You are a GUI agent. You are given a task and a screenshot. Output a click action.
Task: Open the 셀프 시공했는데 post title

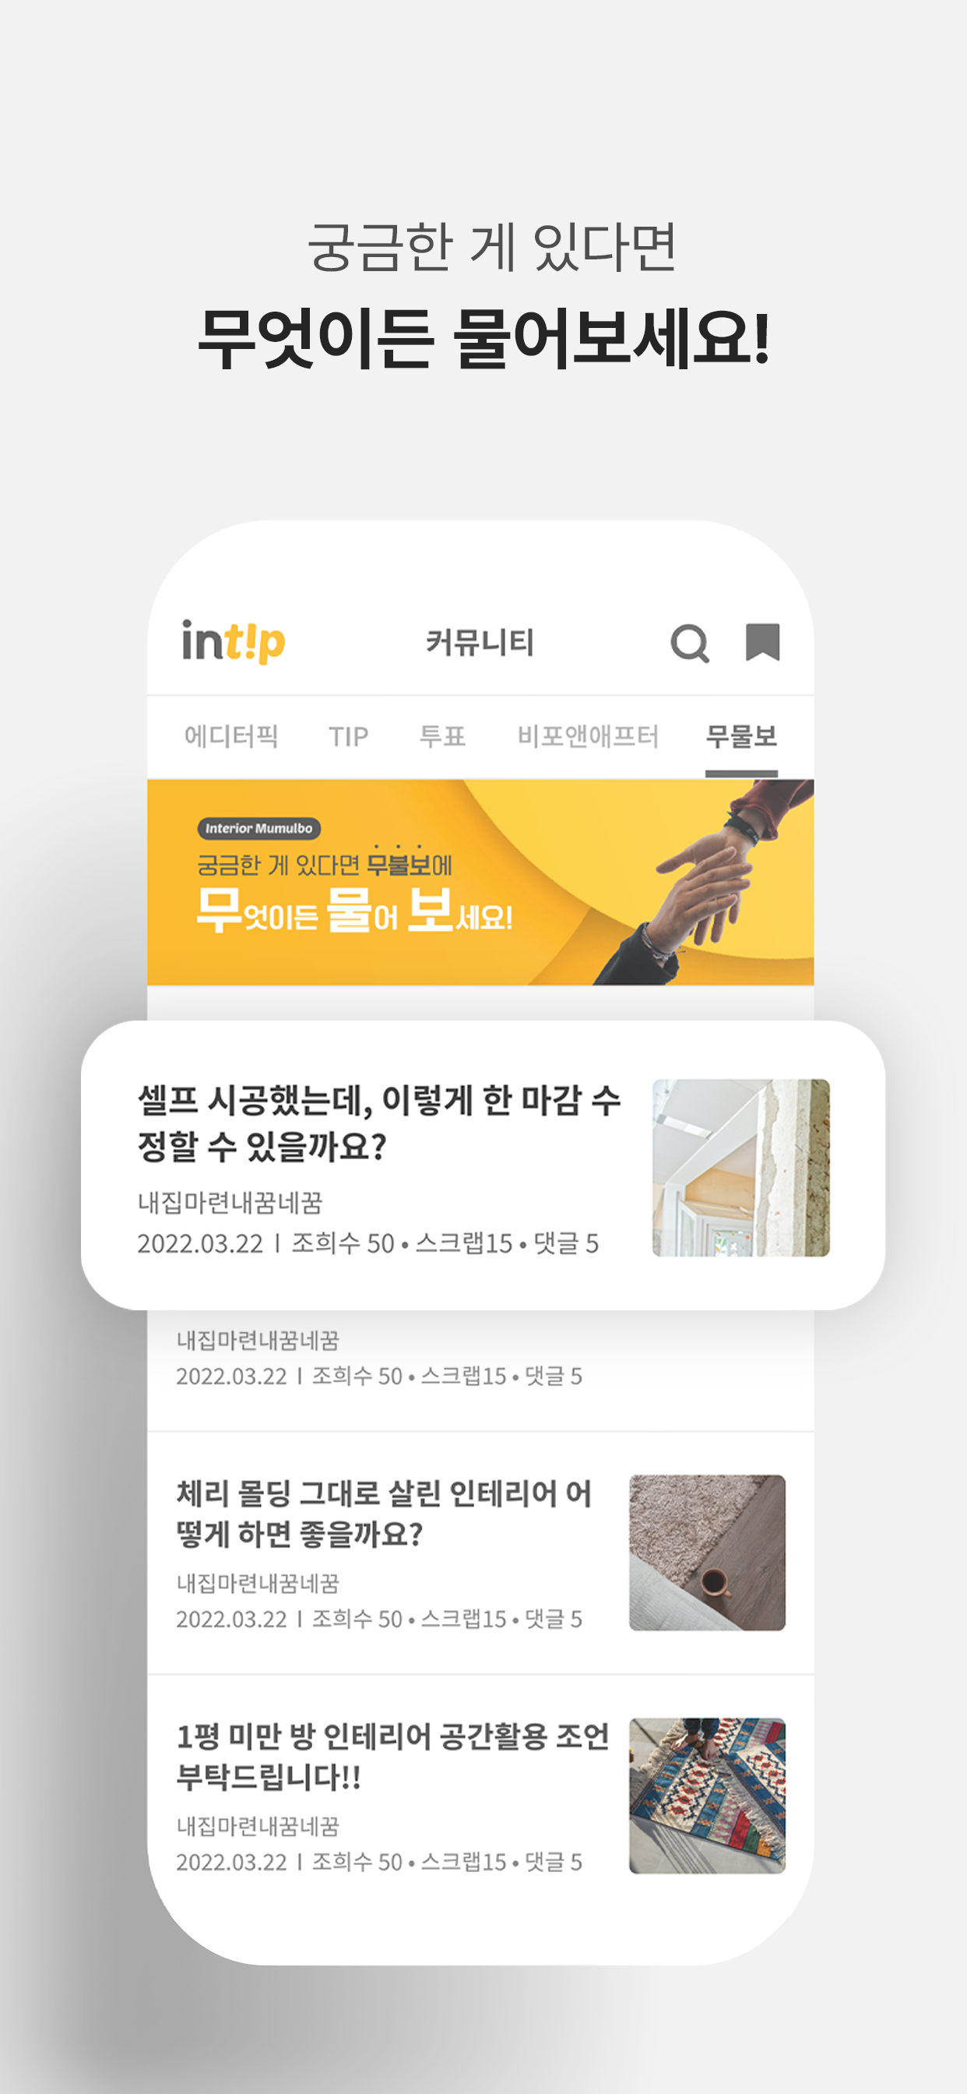click(378, 1123)
